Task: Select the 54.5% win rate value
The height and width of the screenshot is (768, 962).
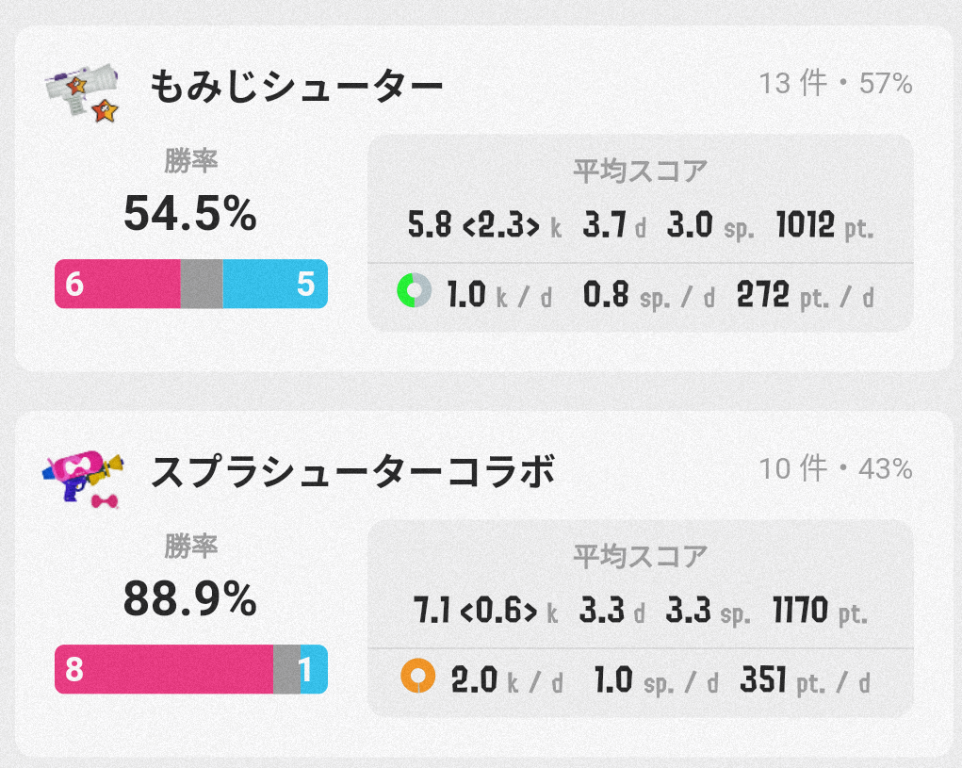Action: tap(190, 215)
